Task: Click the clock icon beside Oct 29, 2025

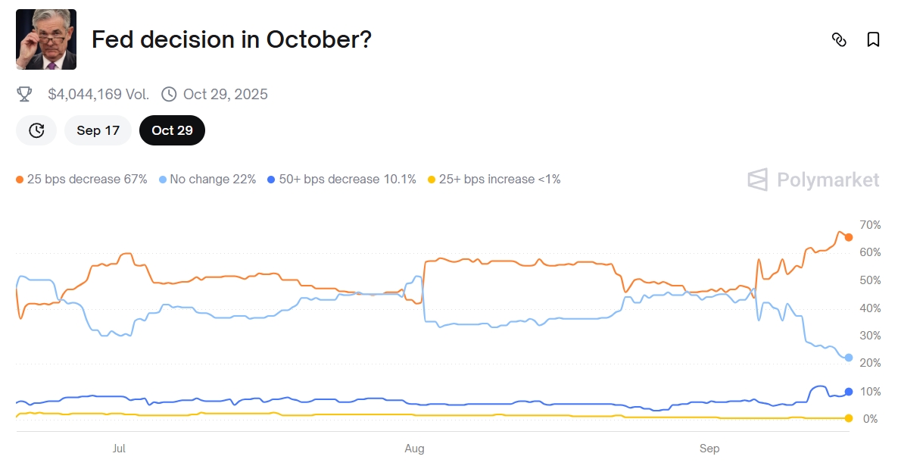Action: tap(169, 94)
